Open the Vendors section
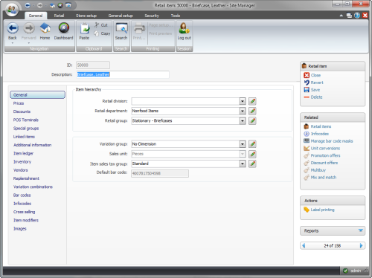Viewport: 372px width, 278px height. (21, 170)
